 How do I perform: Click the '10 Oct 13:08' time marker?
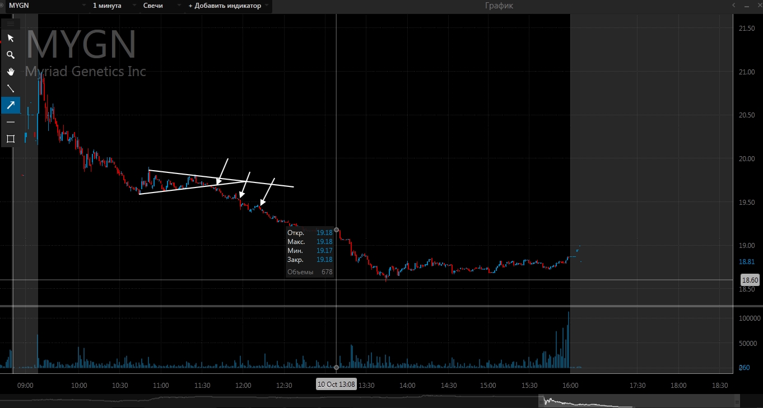pos(336,385)
